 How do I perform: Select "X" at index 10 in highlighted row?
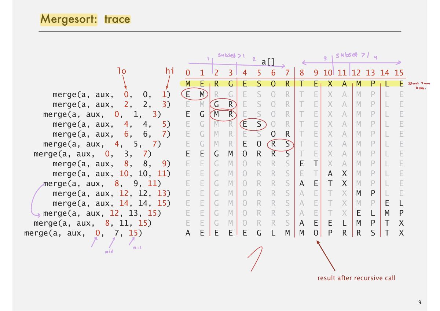[x=330, y=84]
